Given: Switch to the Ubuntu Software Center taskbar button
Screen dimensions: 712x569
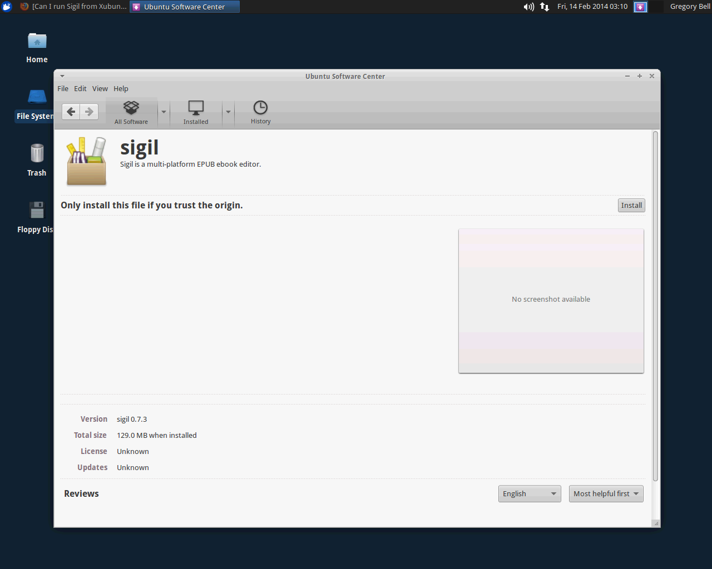Looking at the screenshot, I should point(185,7).
